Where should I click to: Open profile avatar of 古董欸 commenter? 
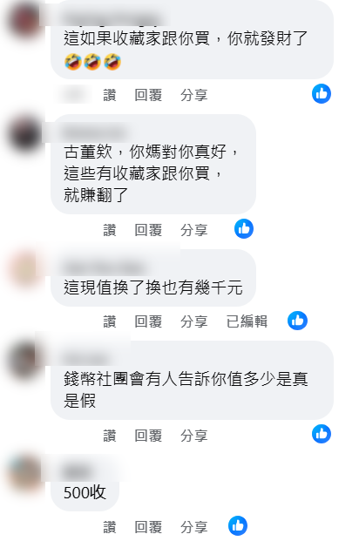(x=25, y=135)
